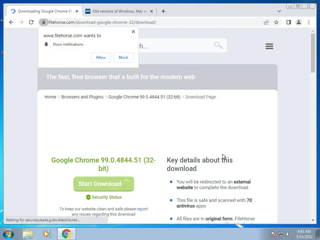This screenshot has width=320, height=240.
Task: Open Action Center flag icon in tray
Action: [x=273, y=234]
